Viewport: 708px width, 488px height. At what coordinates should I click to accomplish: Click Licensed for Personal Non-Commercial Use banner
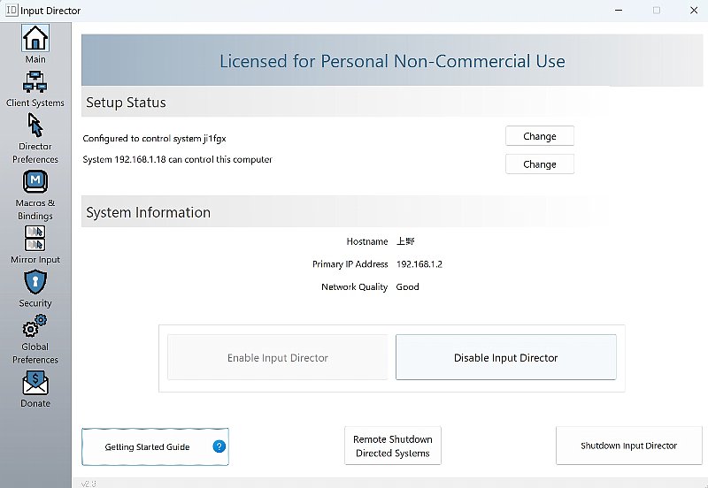(x=392, y=61)
